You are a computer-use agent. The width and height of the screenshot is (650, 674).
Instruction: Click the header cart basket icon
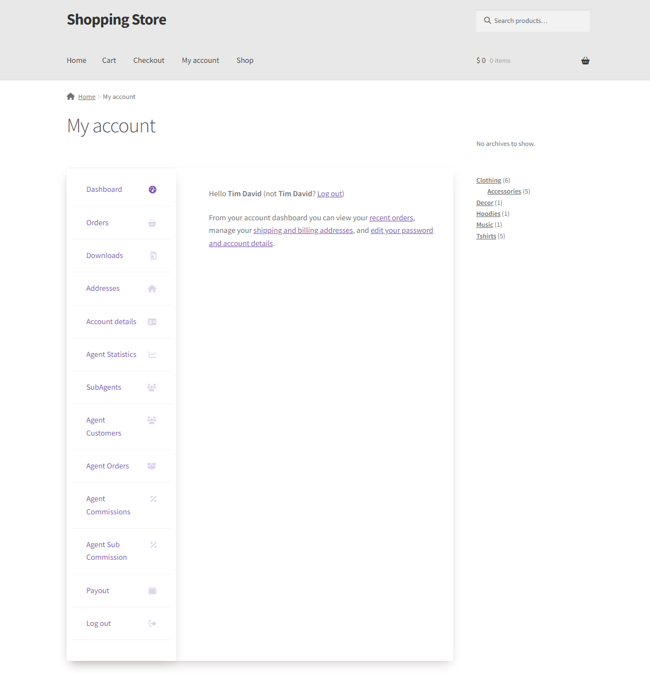(585, 61)
